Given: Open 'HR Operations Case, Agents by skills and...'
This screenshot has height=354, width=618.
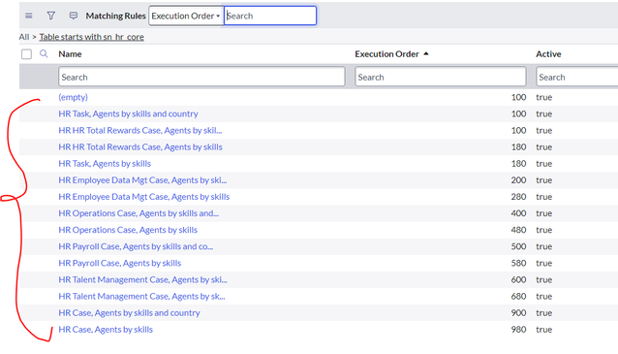Looking at the screenshot, I should [139, 213].
